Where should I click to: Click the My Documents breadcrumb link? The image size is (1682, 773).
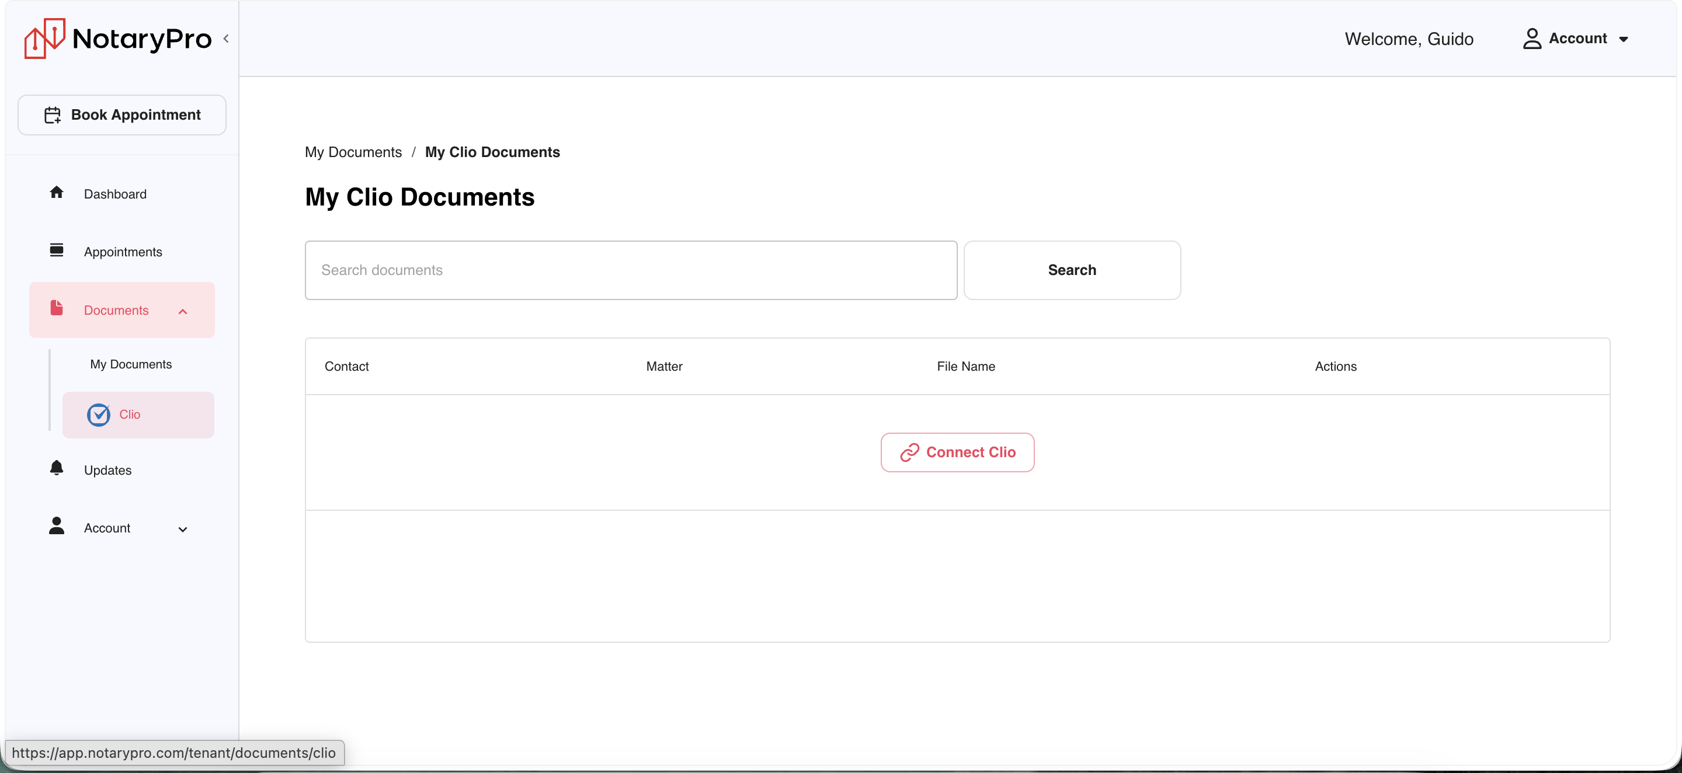pos(353,152)
